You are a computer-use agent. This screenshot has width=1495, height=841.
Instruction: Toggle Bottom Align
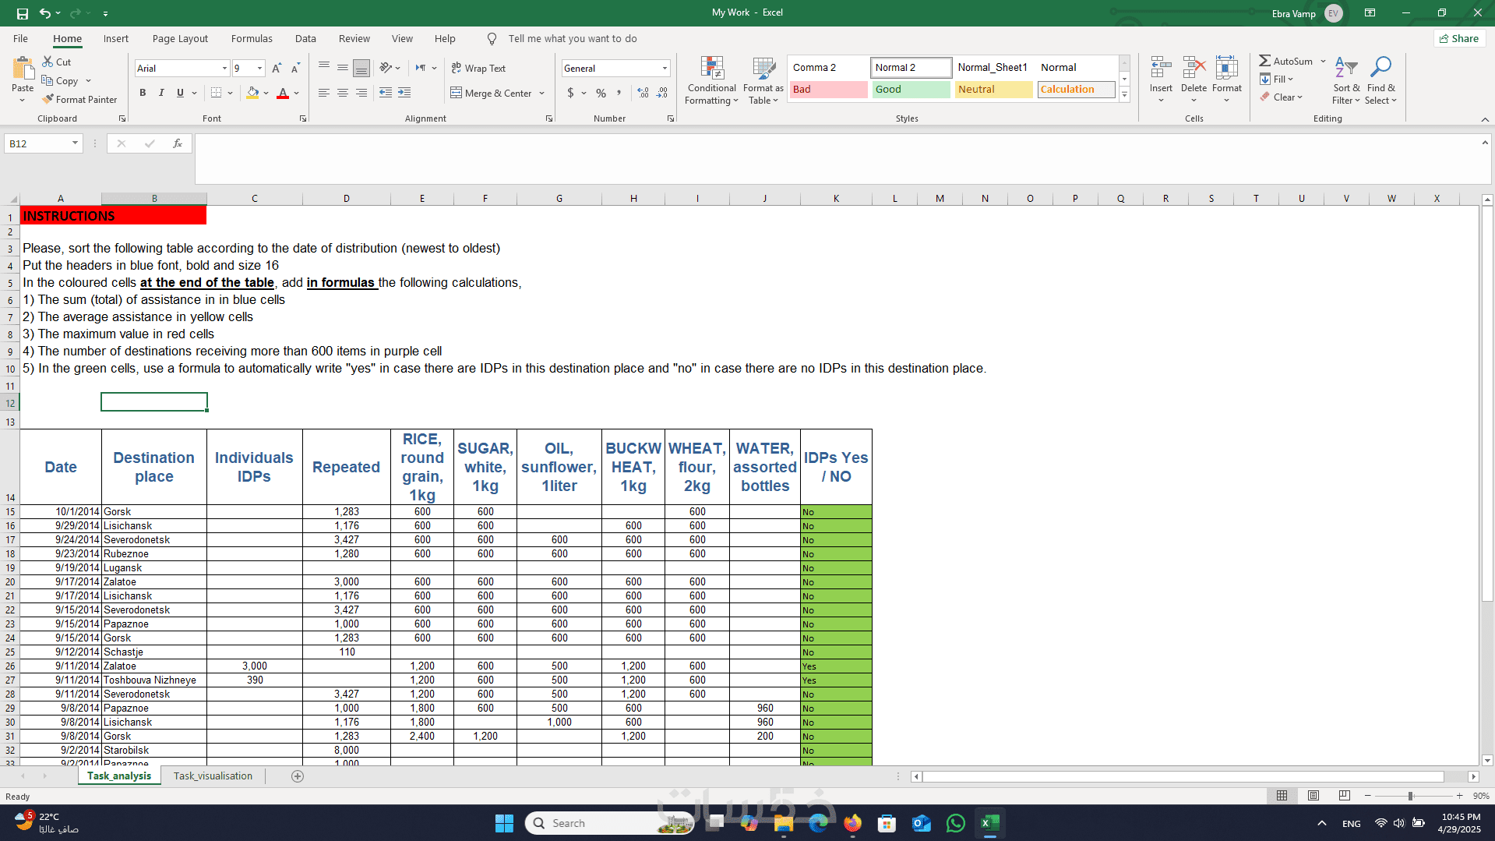click(x=361, y=68)
